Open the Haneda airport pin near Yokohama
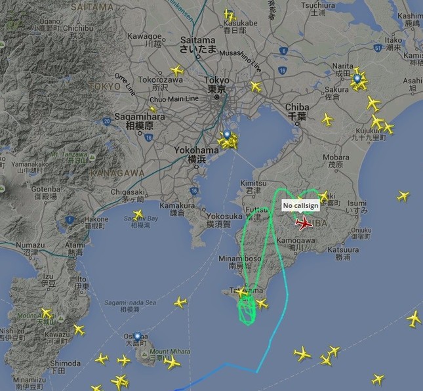 coord(227,134)
